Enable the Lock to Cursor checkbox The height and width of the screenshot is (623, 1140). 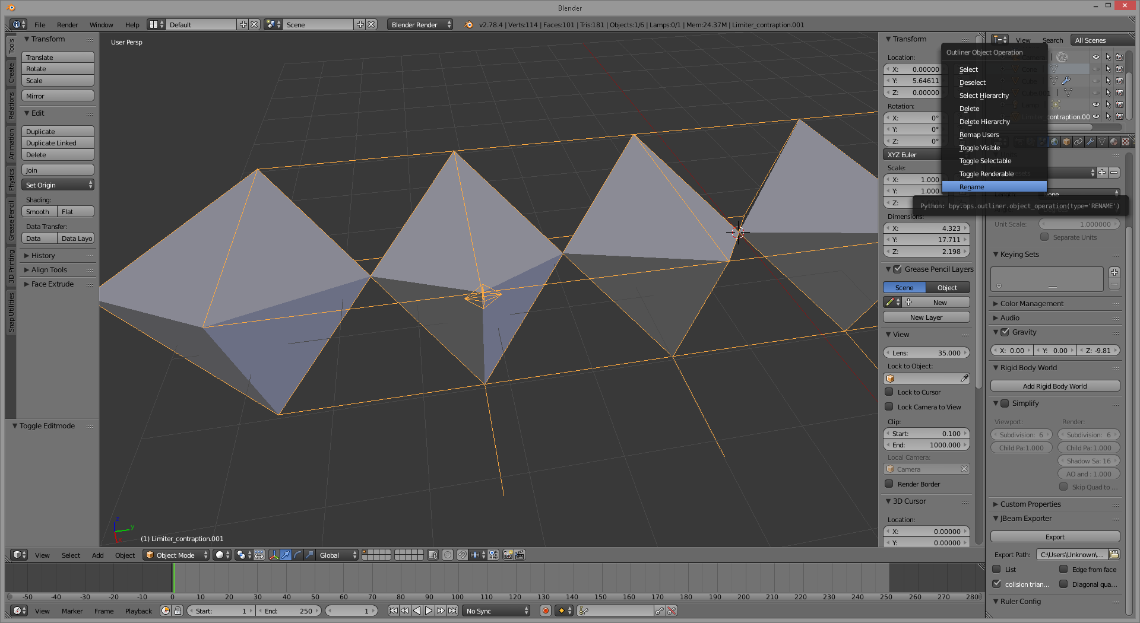click(x=889, y=392)
